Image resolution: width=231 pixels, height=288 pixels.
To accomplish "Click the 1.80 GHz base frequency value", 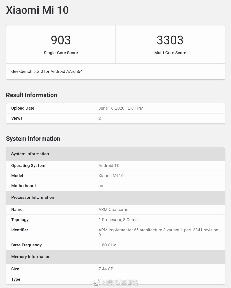I will coord(107,245).
